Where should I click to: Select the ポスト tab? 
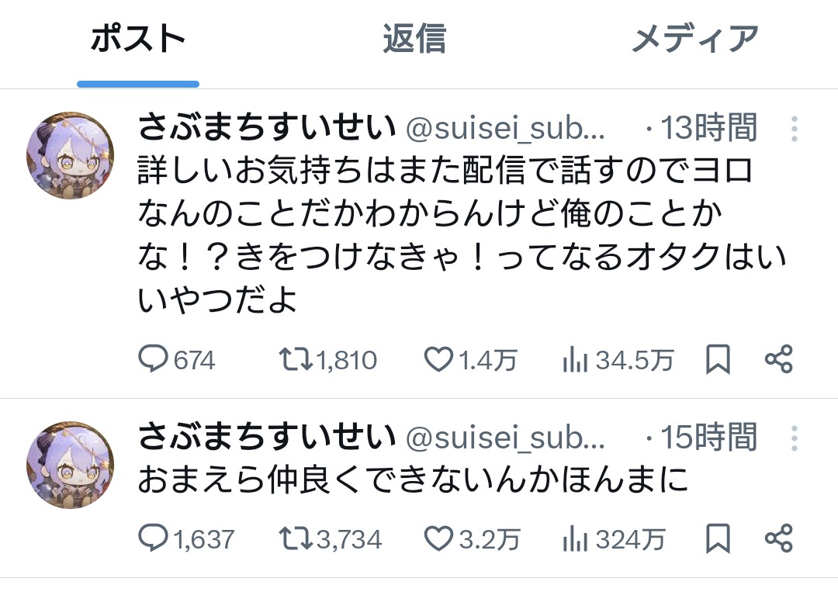(x=138, y=39)
